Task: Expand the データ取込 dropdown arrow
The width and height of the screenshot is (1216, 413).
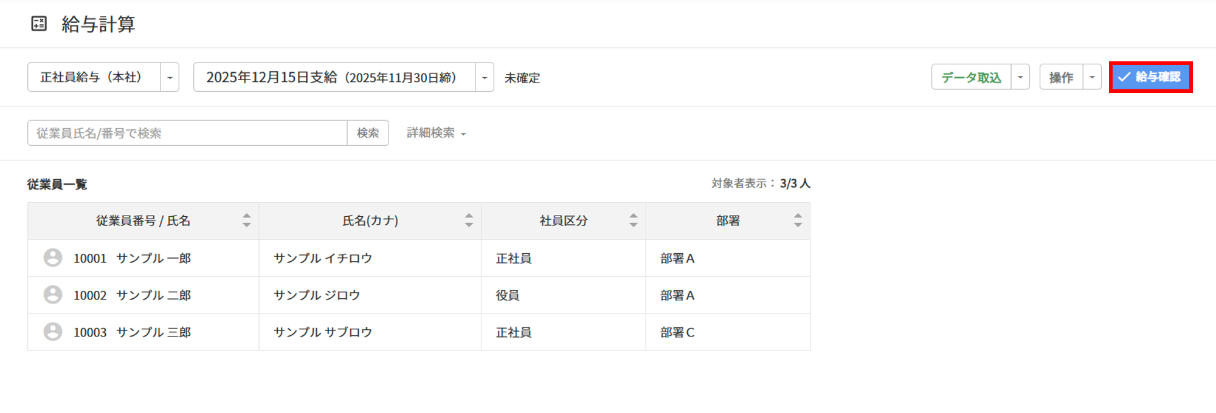Action: (1020, 78)
